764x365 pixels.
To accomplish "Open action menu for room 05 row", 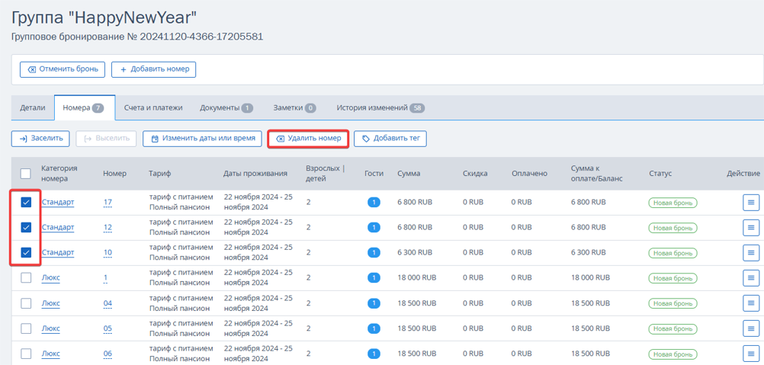I will (751, 328).
